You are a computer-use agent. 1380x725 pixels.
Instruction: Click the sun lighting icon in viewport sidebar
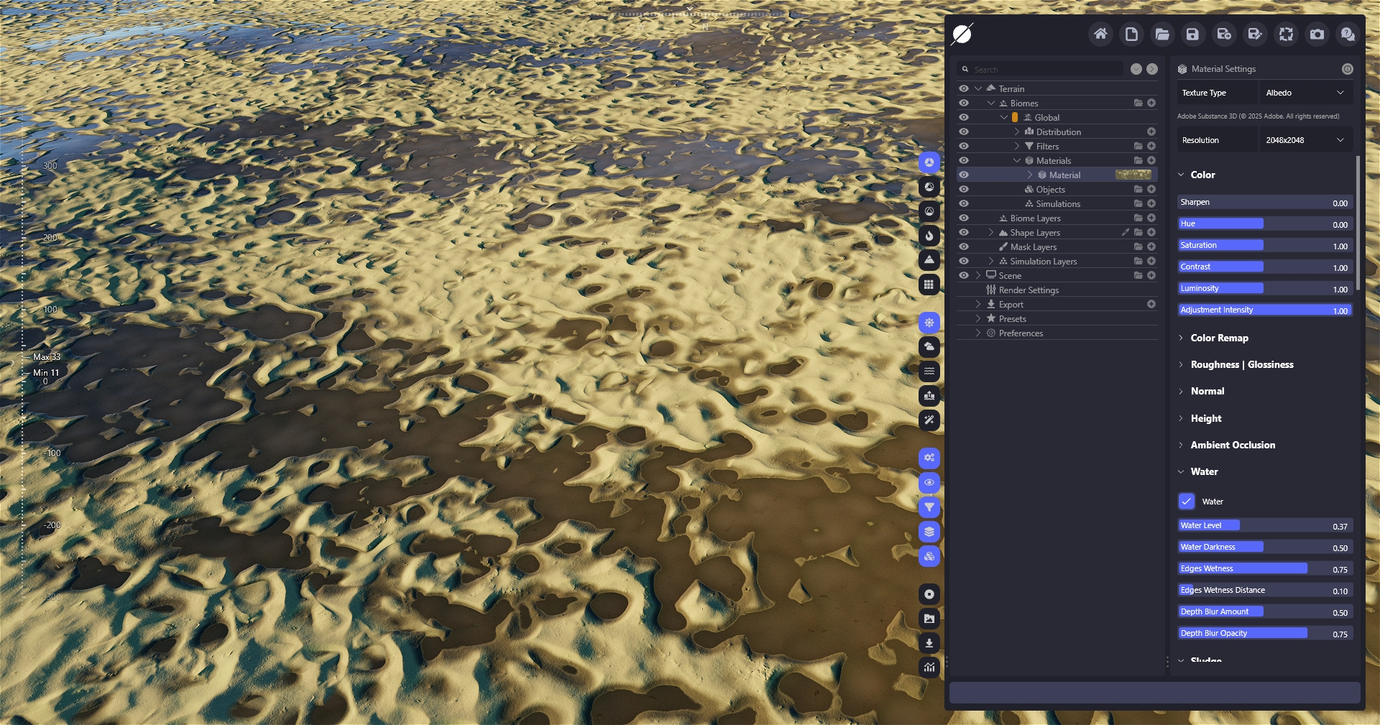929,323
